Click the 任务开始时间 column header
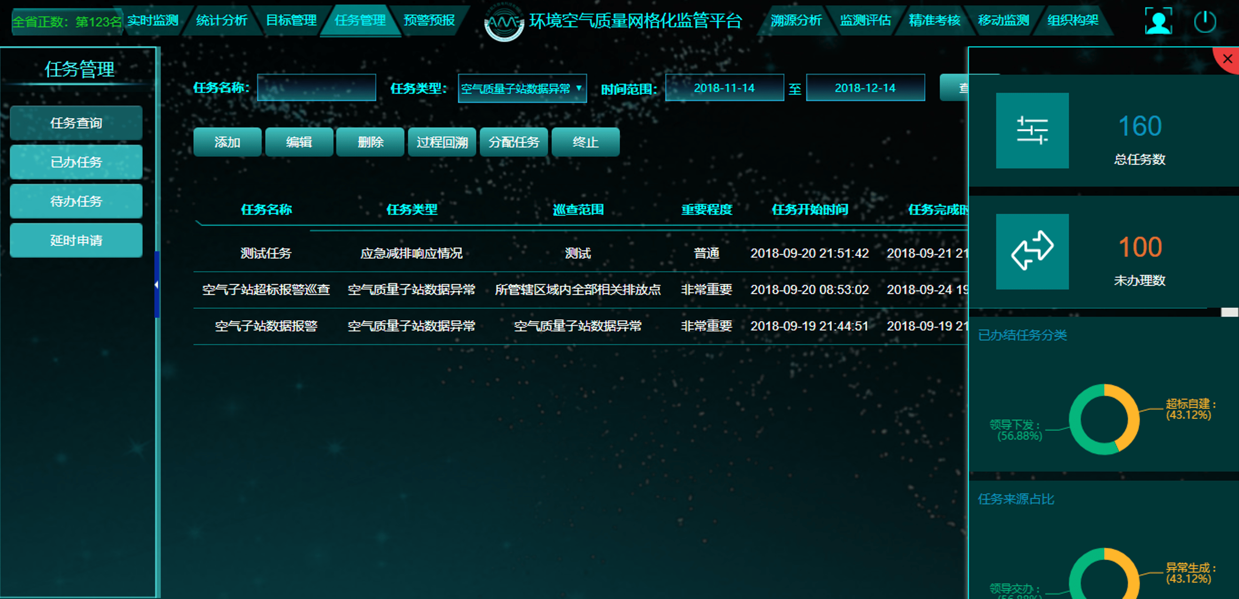The image size is (1239, 599). coord(810,210)
